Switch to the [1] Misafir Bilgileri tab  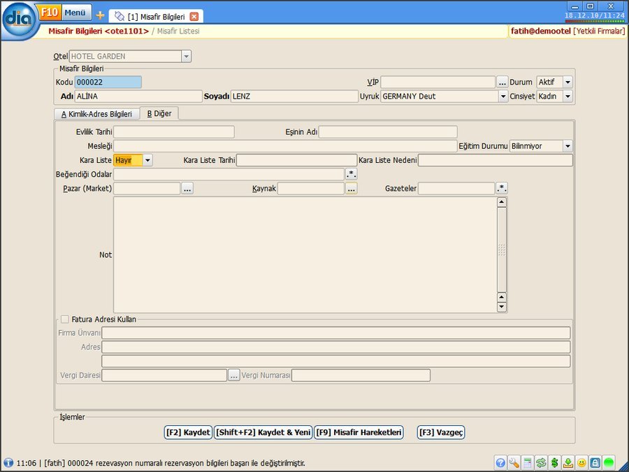click(157, 17)
